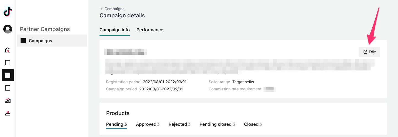Image resolution: width=398 pixels, height=137 pixels.
Task: Go to the Home sidebar icon
Action: tap(8, 50)
